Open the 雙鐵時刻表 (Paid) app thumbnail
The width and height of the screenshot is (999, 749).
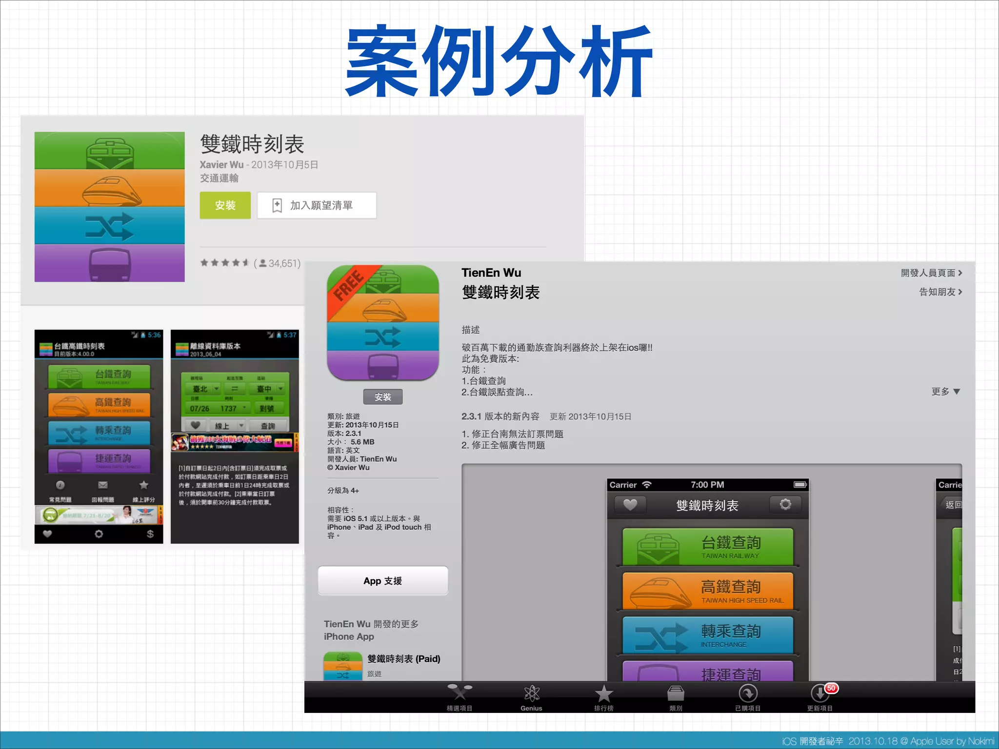click(x=343, y=666)
